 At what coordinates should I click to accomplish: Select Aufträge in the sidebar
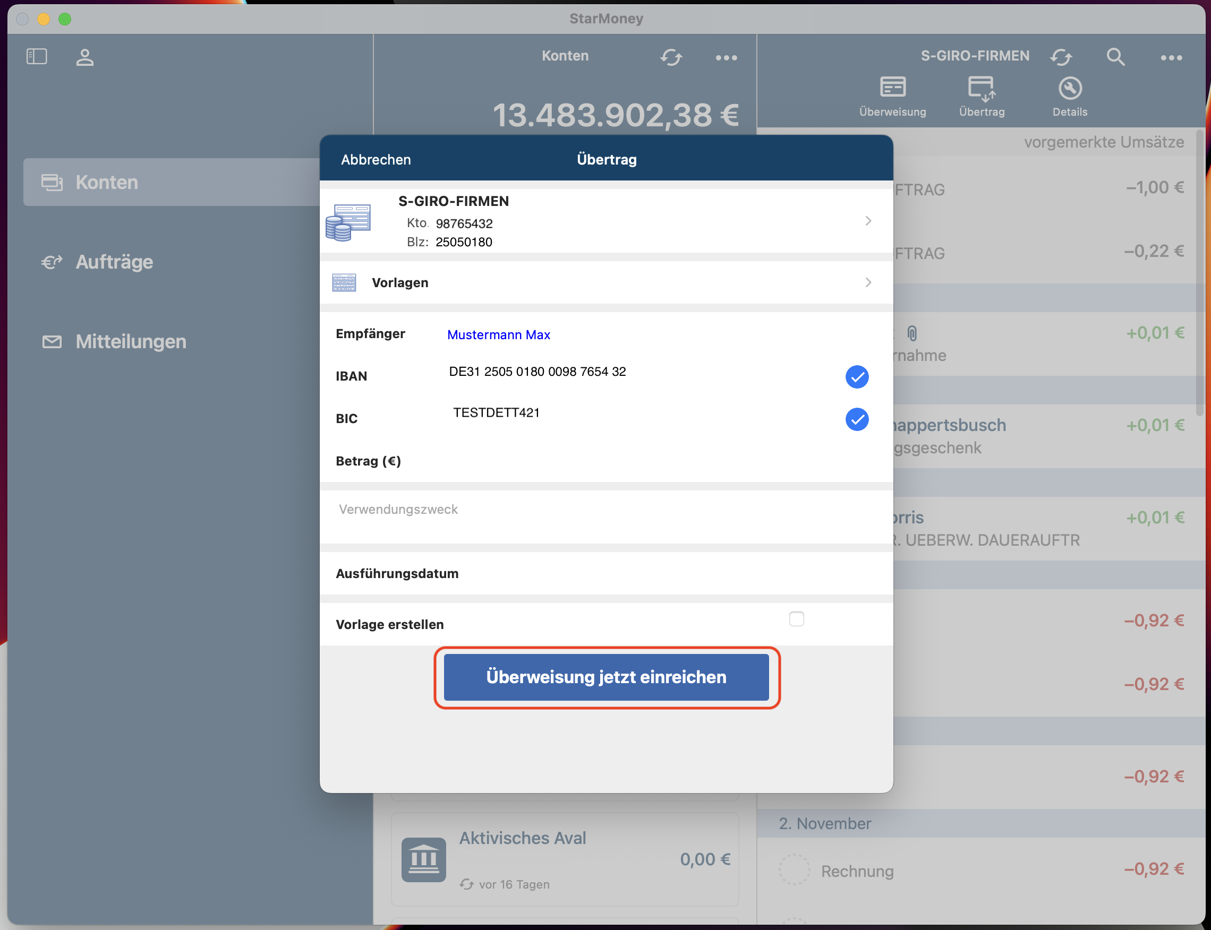tap(114, 262)
